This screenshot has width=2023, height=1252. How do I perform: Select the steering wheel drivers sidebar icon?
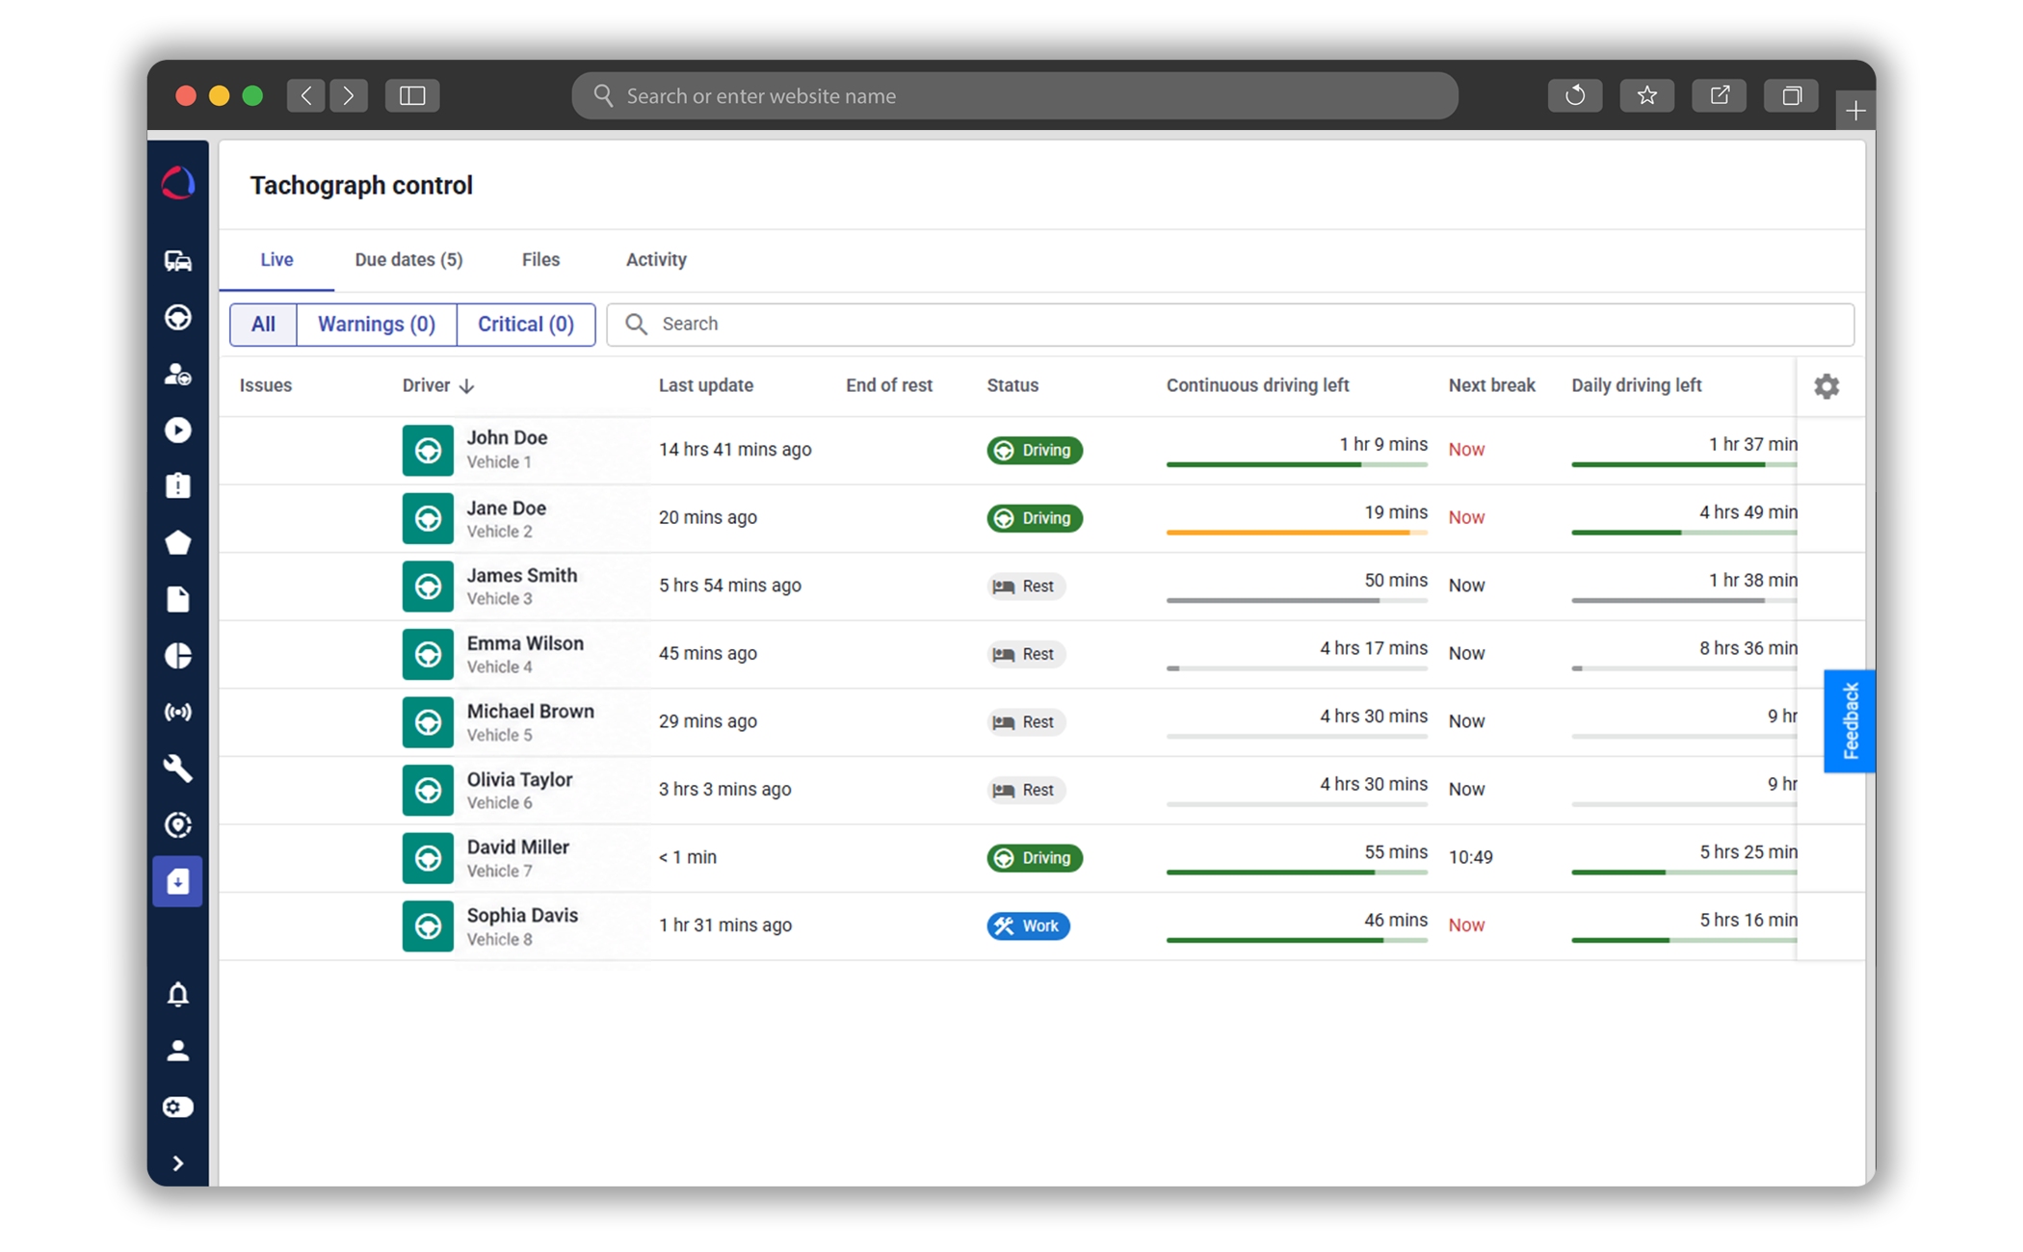[178, 317]
